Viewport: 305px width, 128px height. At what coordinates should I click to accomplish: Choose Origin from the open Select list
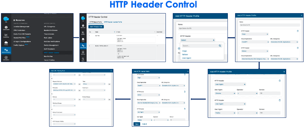click(x=184, y=51)
